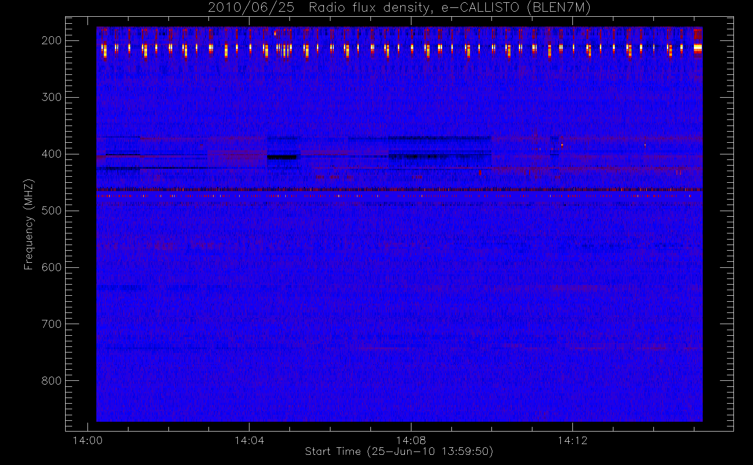Click the 400 frequency tick label
Image resolution: width=753 pixels, height=465 pixels.
52,154
